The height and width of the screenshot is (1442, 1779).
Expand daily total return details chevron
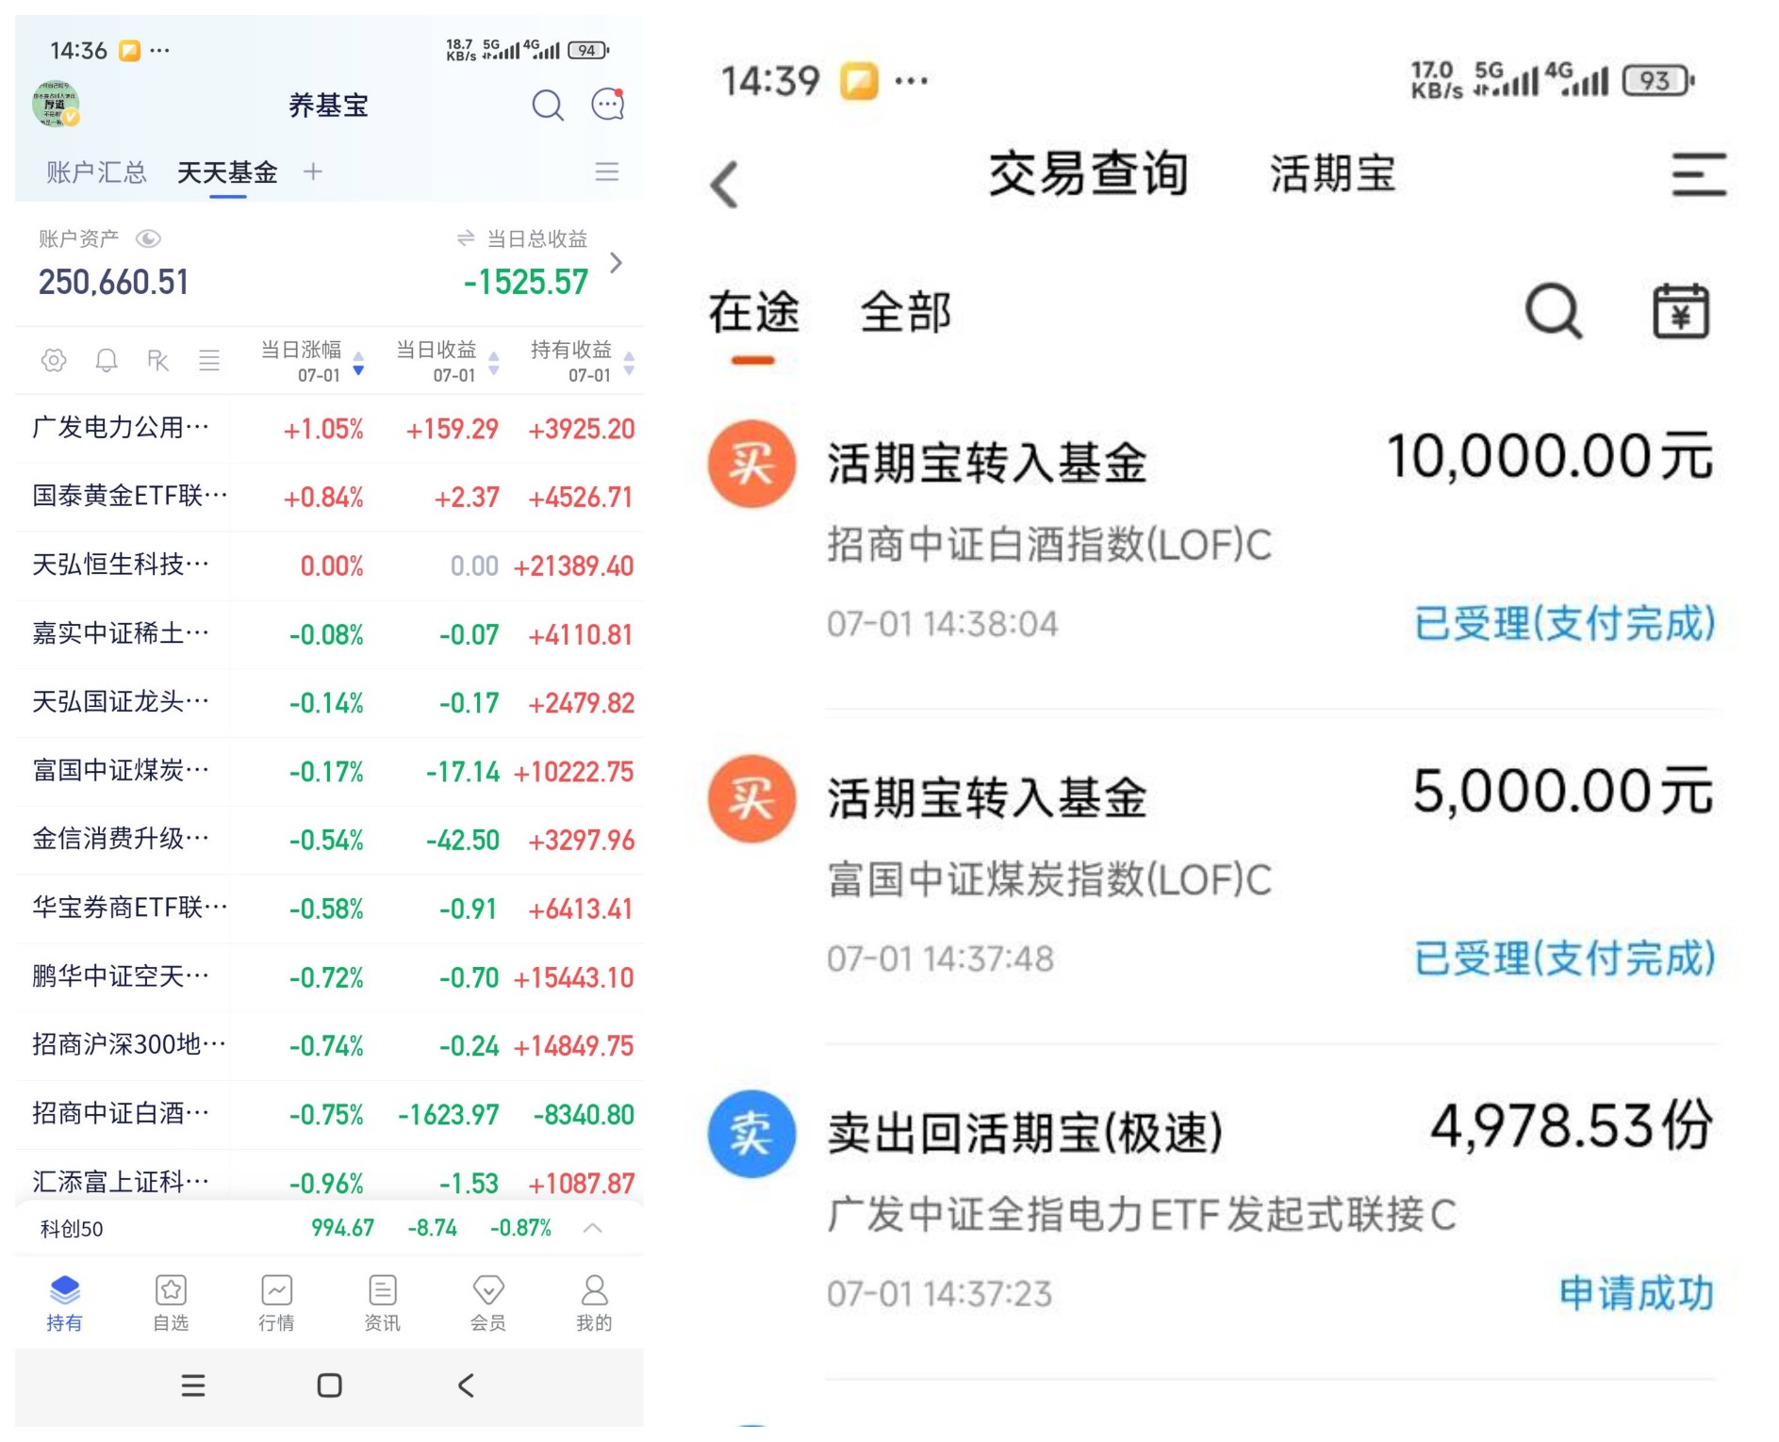pos(617,263)
